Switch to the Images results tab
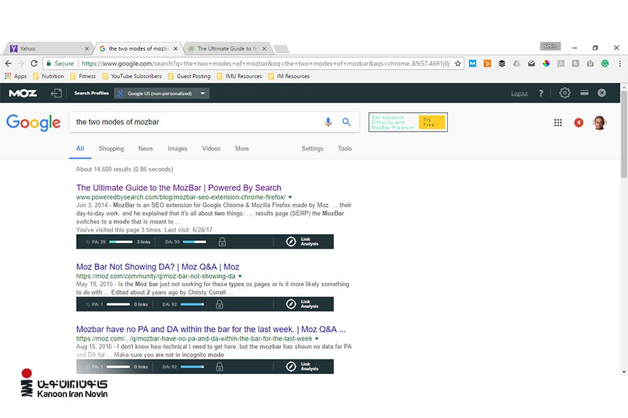 [177, 148]
